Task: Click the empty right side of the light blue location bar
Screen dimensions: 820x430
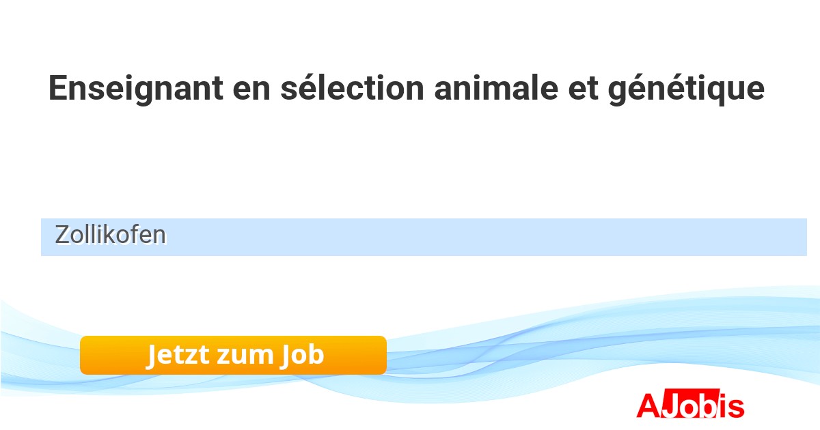Action: point(547,237)
